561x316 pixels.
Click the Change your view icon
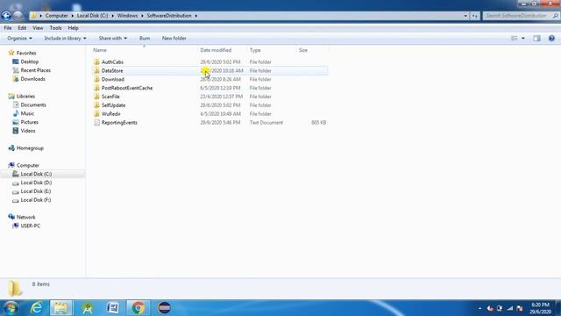point(515,39)
